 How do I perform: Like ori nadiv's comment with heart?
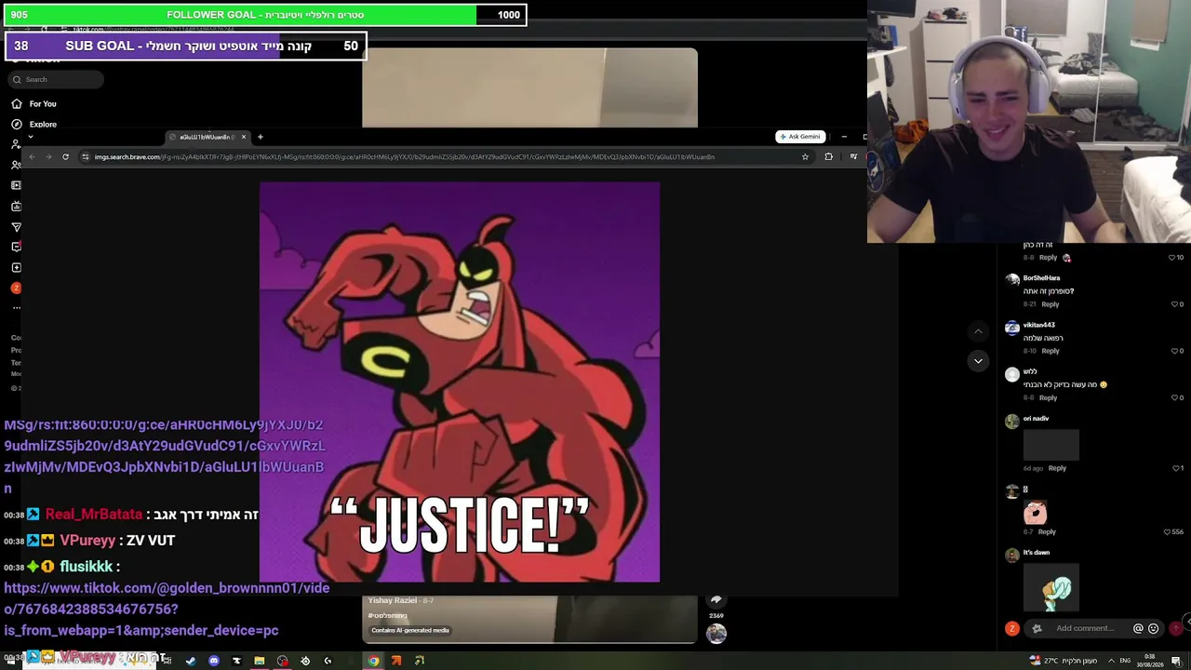[1174, 468]
